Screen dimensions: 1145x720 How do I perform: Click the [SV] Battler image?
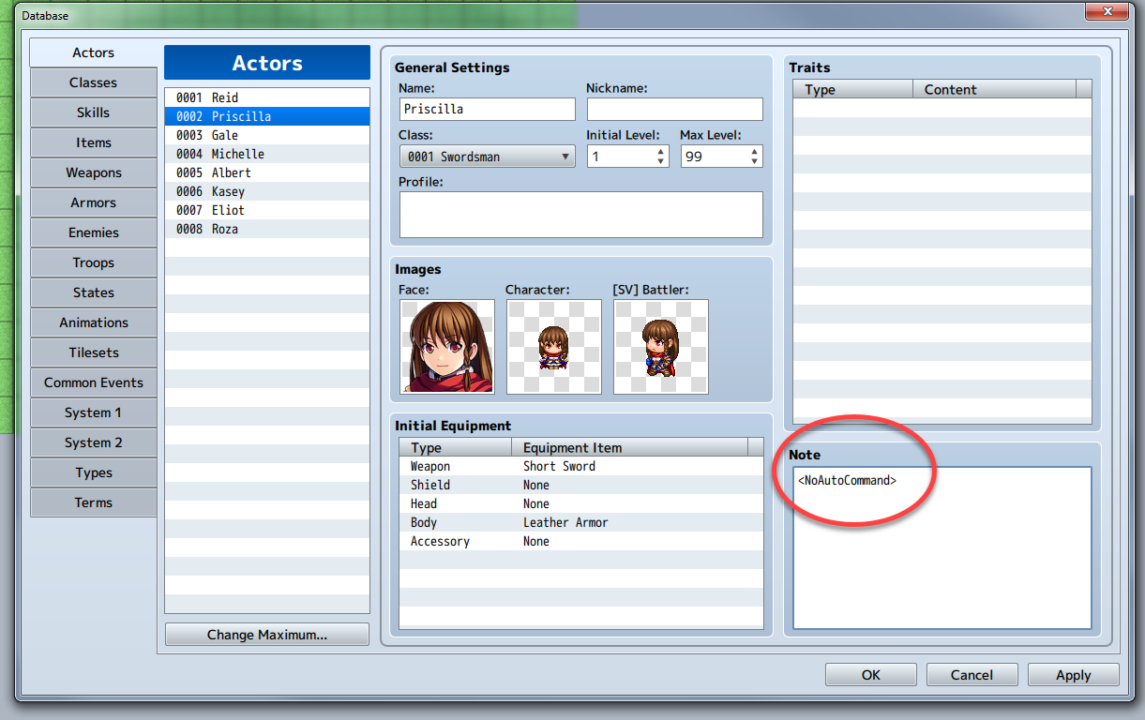point(660,346)
